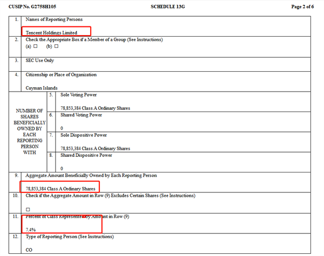
Task: Click the 'SEC Use Only' row text
Action: pos(39,60)
